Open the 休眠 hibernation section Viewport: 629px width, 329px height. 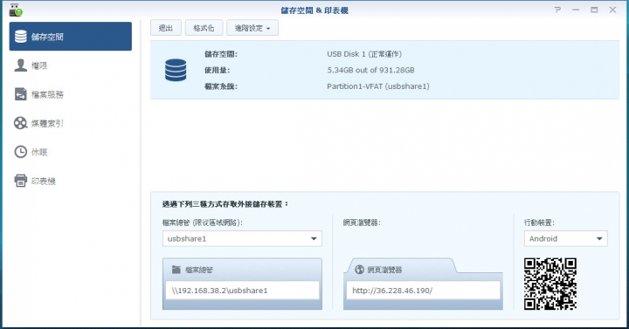pyautogui.click(x=70, y=152)
